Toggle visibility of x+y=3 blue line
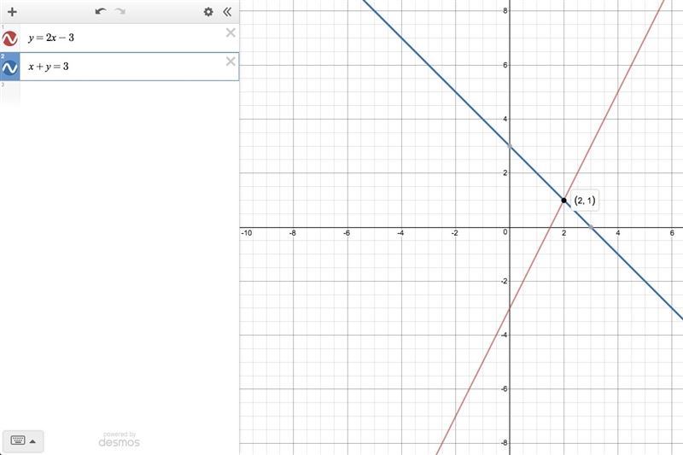 coord(9,67)
